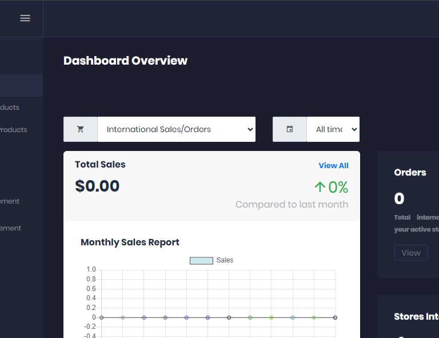Click the shopping cart icon beside sales dropdown
Image resolution: width=439 pixels, height=338 pixels.
[81, 129]
